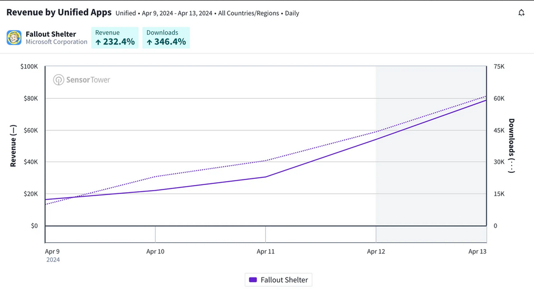534x292 pixels.
Task: Click the vertical Revenue axis title
Action: click(13, 146)
